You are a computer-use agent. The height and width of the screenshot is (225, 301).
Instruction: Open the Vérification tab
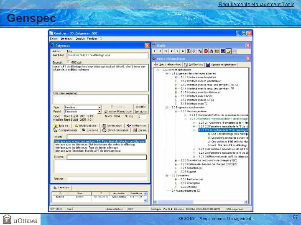(112, 125)
